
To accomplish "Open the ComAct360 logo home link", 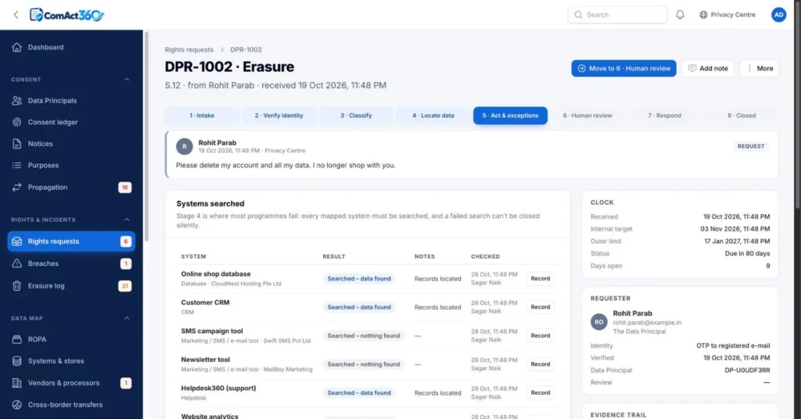I will pos(66,15).
